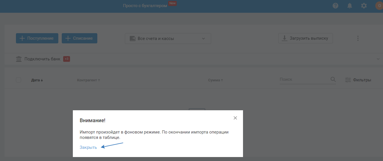Click the Поступление button
Image resolution: width=383 pixels, height=161 pixels.
(x=37, y=38)
